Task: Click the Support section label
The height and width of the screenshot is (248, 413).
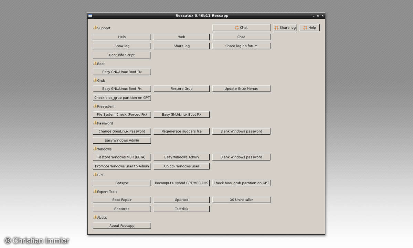Action: click(x=104, y=28)
